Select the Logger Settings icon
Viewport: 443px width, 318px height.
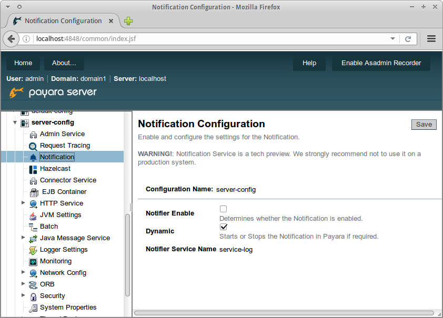pyautogui.click(x=33, y=249)
